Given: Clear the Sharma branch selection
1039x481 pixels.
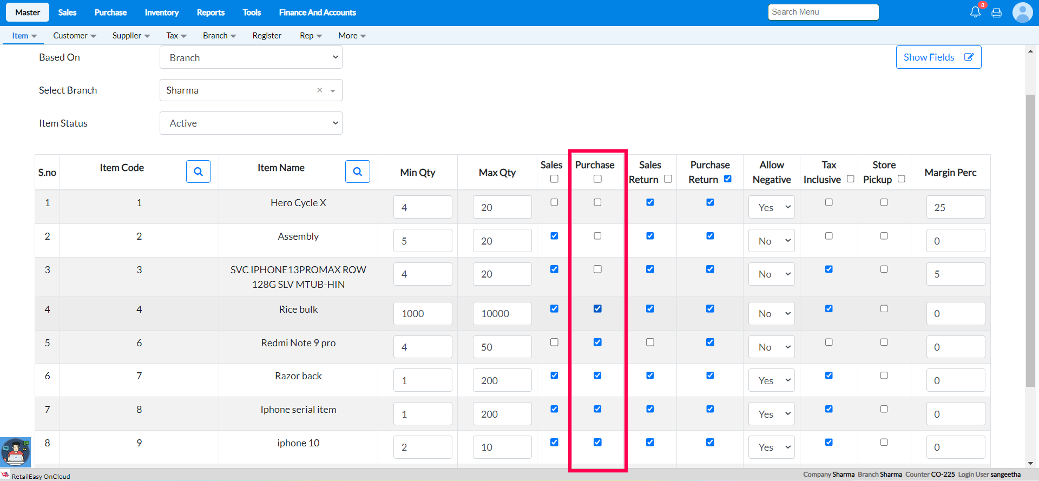Looking at the screenshot, I should pyautogui.click(x=319, y=90).
